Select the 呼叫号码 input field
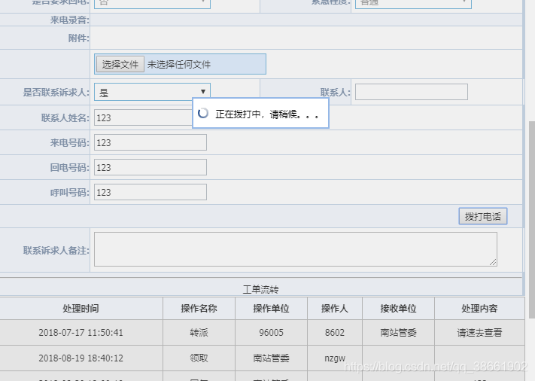 click(x=150, y=192)
